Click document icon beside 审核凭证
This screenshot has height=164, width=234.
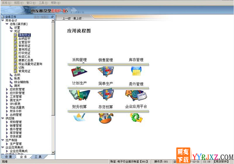(15, 46)
